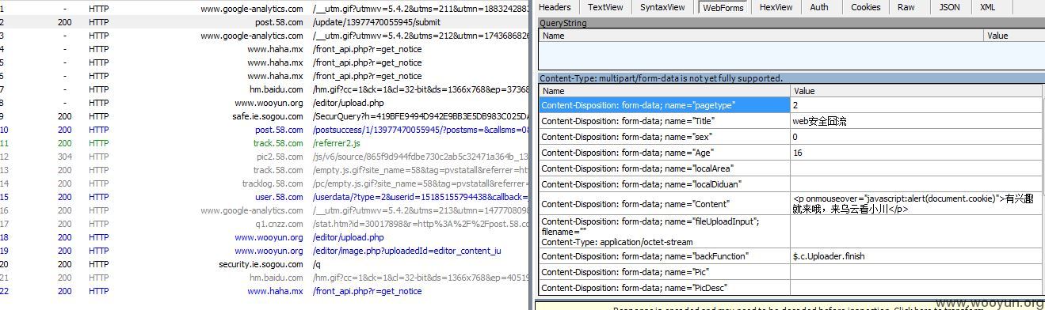Image resolution: width=1045 pixels, height=310 pixels.
Task: Click the Age value cell showing 16
Action: (917, 153)
